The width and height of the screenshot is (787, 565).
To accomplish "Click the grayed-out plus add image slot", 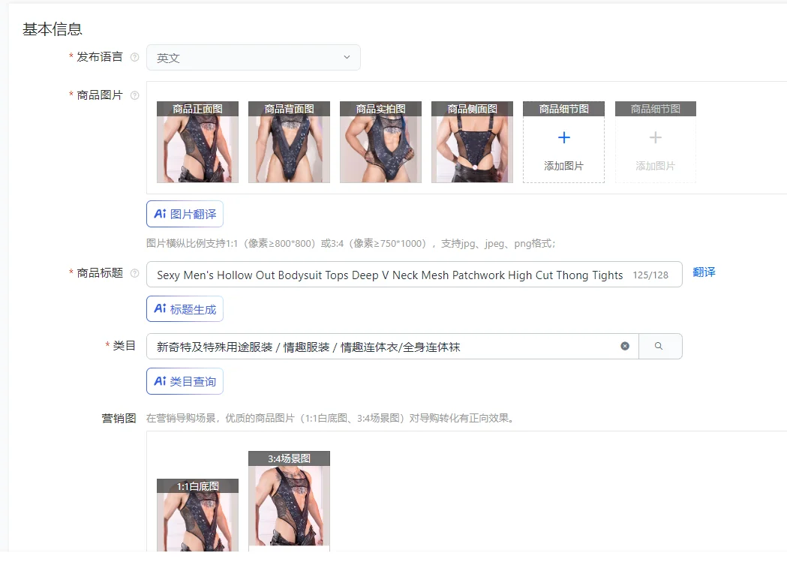I will (x=656, y=142).
